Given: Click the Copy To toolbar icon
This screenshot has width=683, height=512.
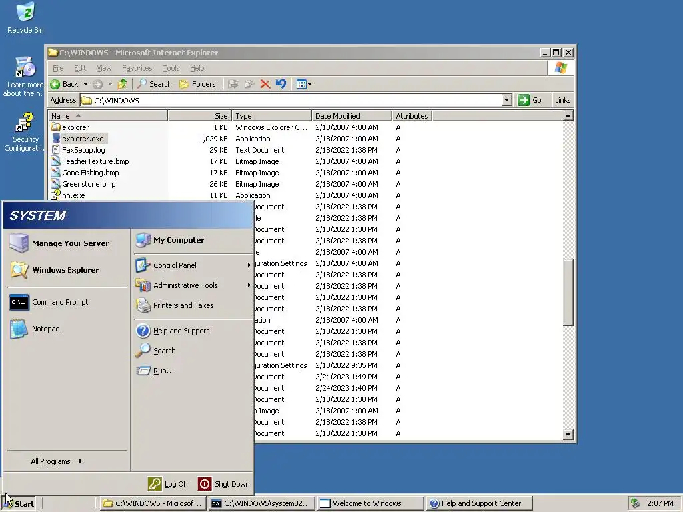Looking at the screenshot, I should pyautogui.click(x=249, y=84).
